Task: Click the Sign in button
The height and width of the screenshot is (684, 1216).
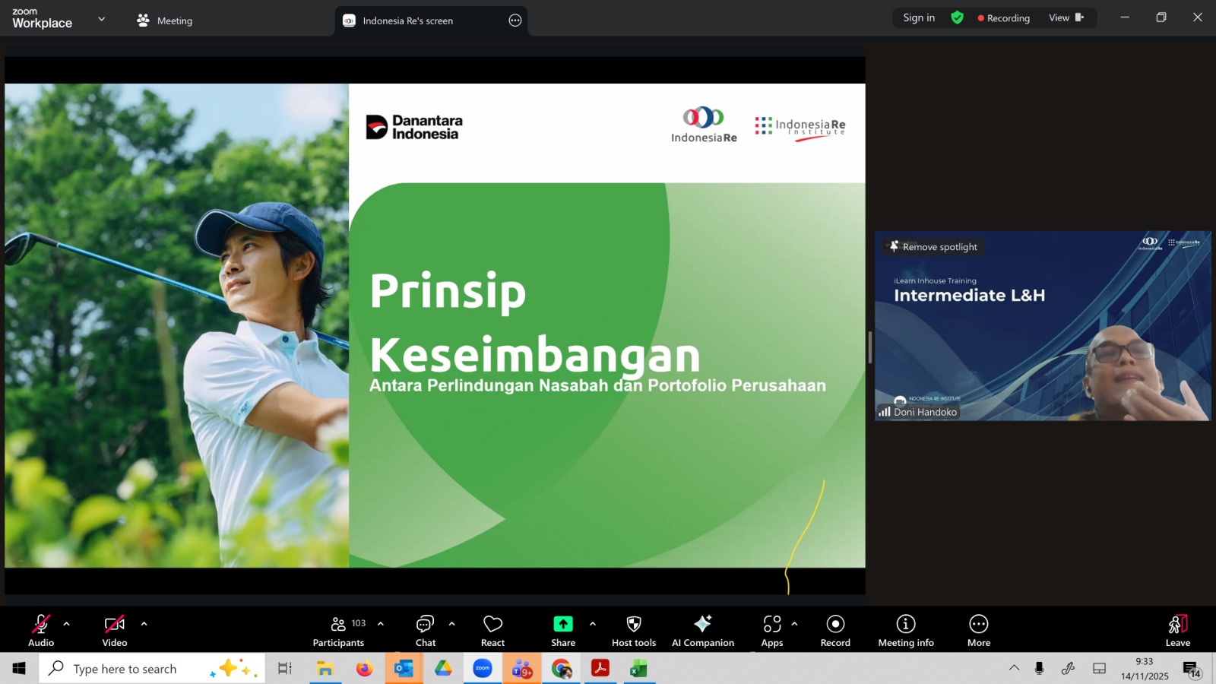Action: (x=918, y=17)
